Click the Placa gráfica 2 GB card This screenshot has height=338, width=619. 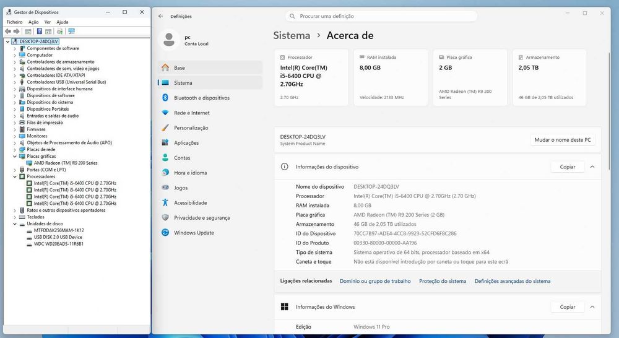tap(470, 77)
